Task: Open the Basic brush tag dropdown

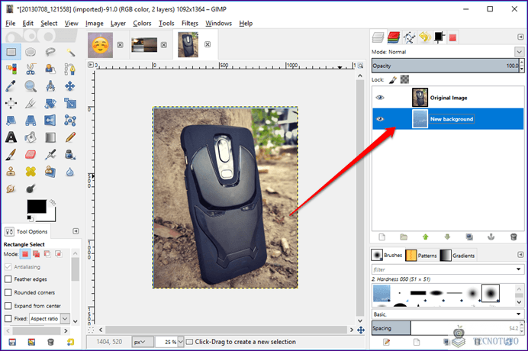Action: coord(518,314)
